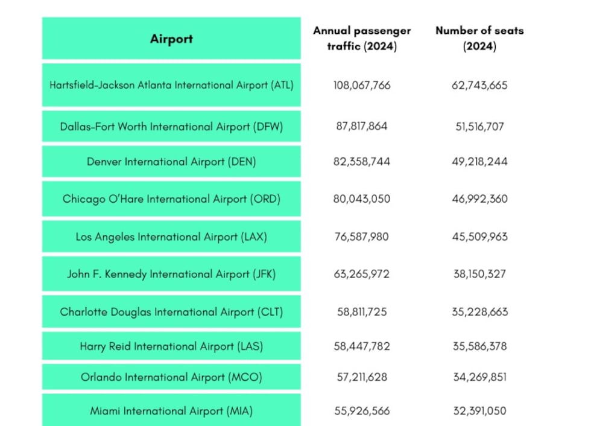
Task: Select the Dallas-Fort Worth International Airport cell
Action: (171, 127)
